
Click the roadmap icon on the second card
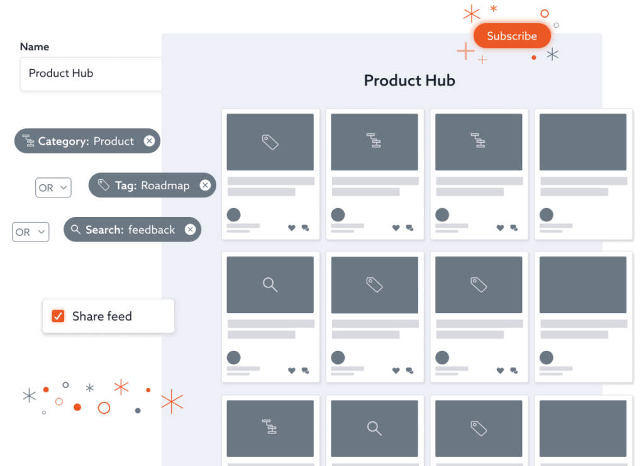point(374,142)
